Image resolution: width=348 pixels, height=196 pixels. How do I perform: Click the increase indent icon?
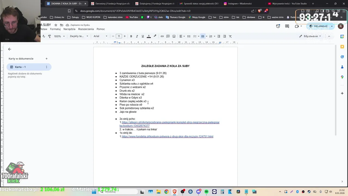click(224, 36)
